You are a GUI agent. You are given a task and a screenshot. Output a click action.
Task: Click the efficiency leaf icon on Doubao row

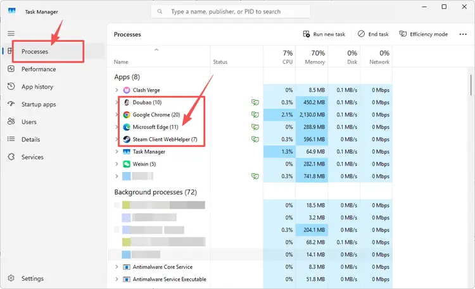tap(255, 102)
